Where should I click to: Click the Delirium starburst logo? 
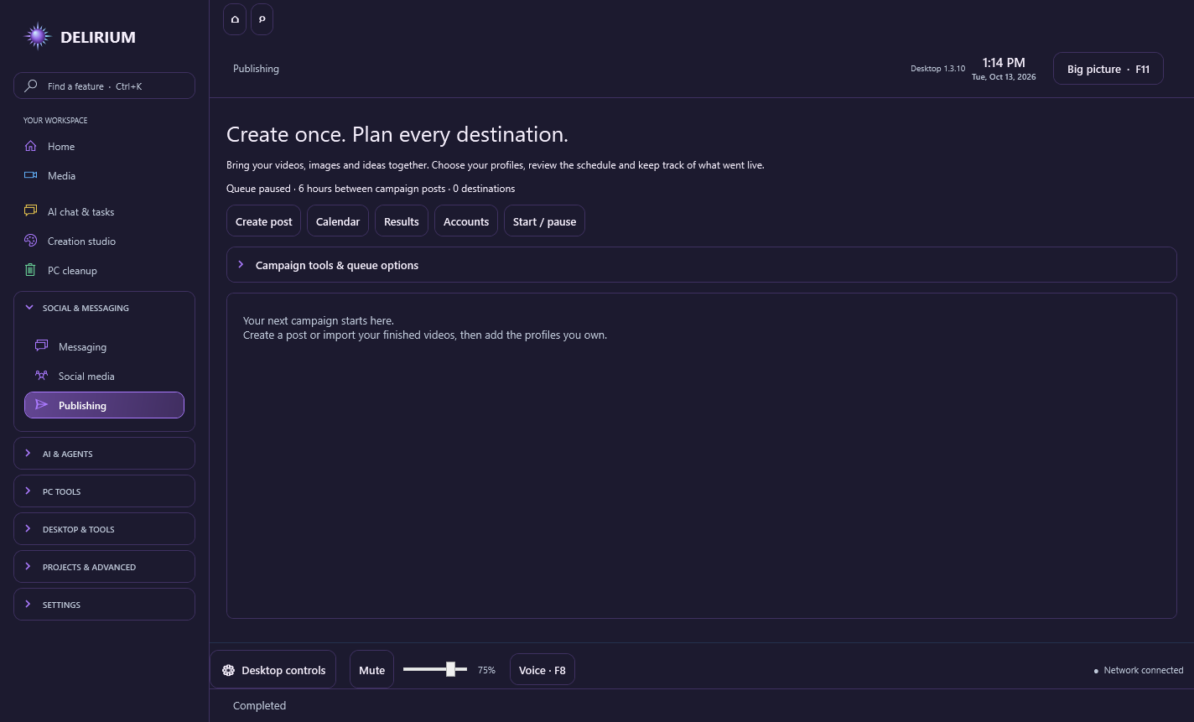click(x=38, y=36)
